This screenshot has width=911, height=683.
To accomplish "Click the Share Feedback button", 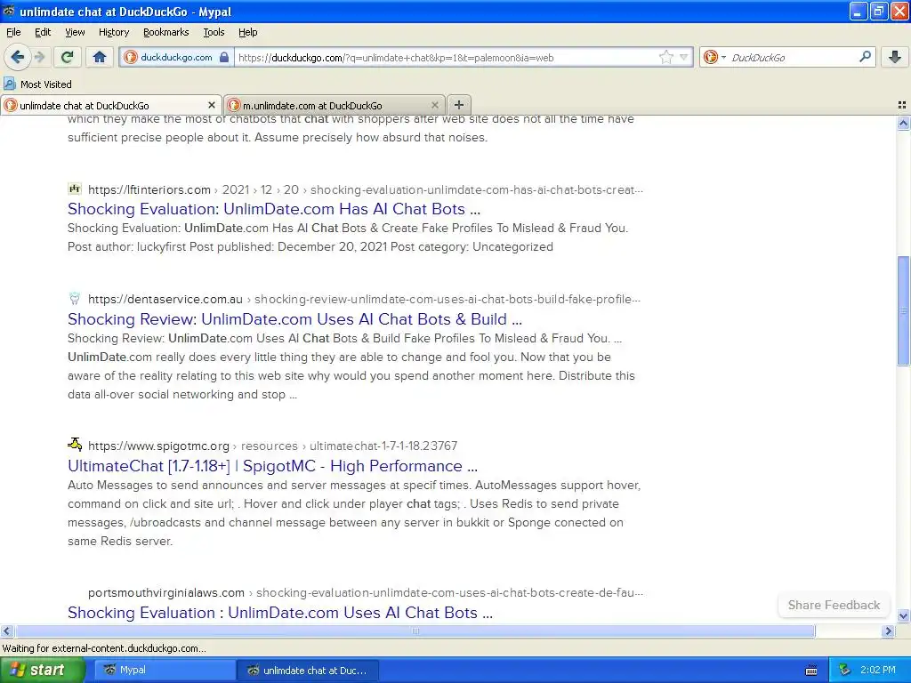I will (834, 605).
